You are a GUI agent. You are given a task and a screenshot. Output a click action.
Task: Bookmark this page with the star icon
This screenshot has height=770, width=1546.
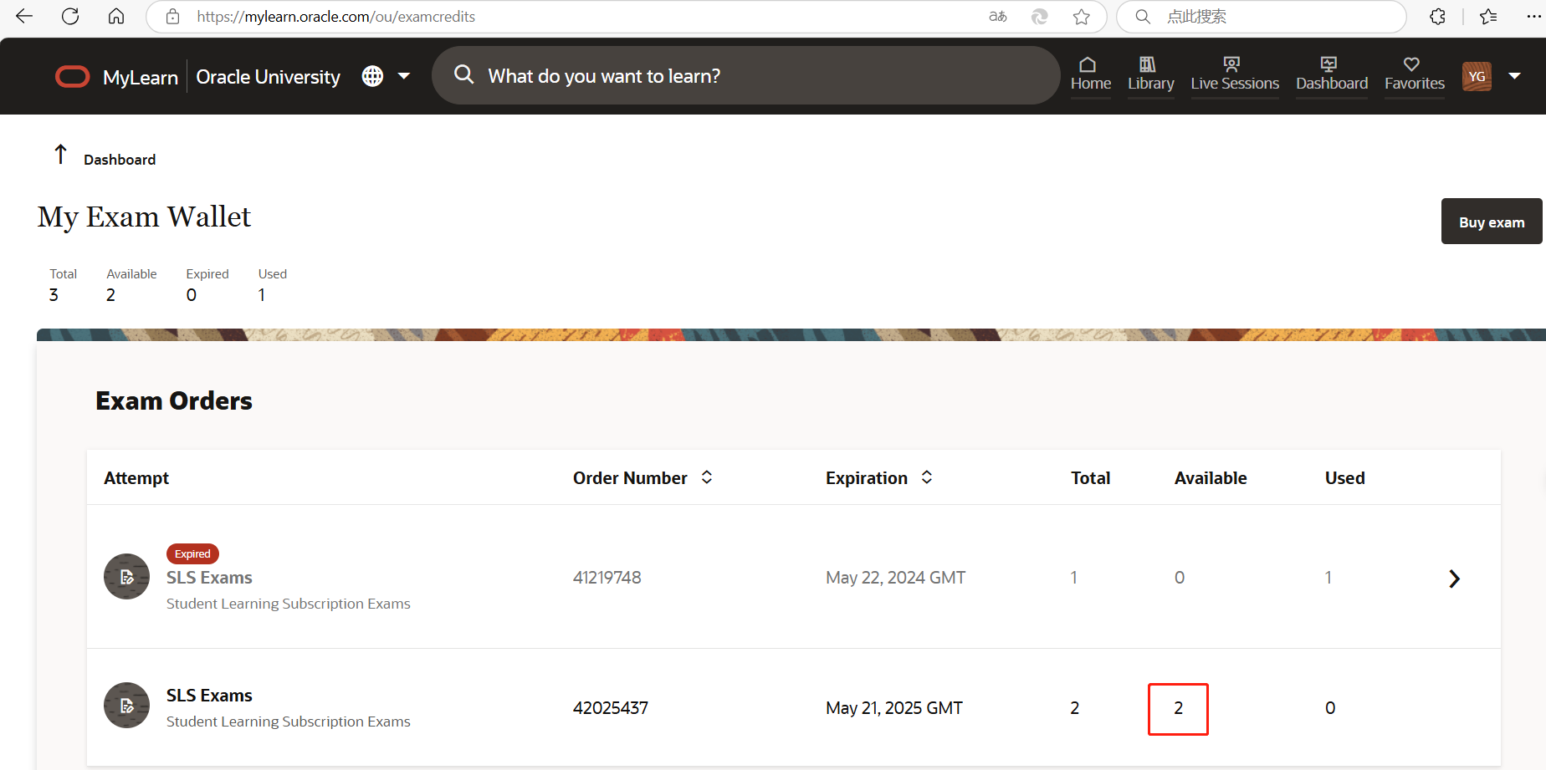(1082, 17)
